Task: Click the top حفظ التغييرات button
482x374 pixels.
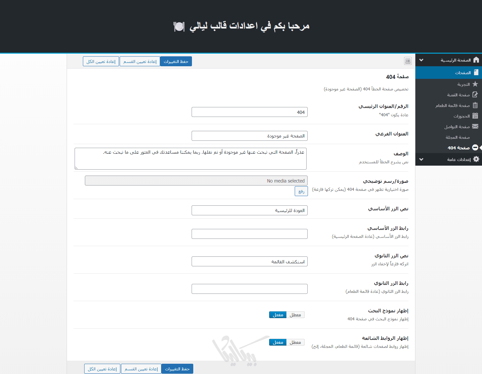Action: click(176, 62)
